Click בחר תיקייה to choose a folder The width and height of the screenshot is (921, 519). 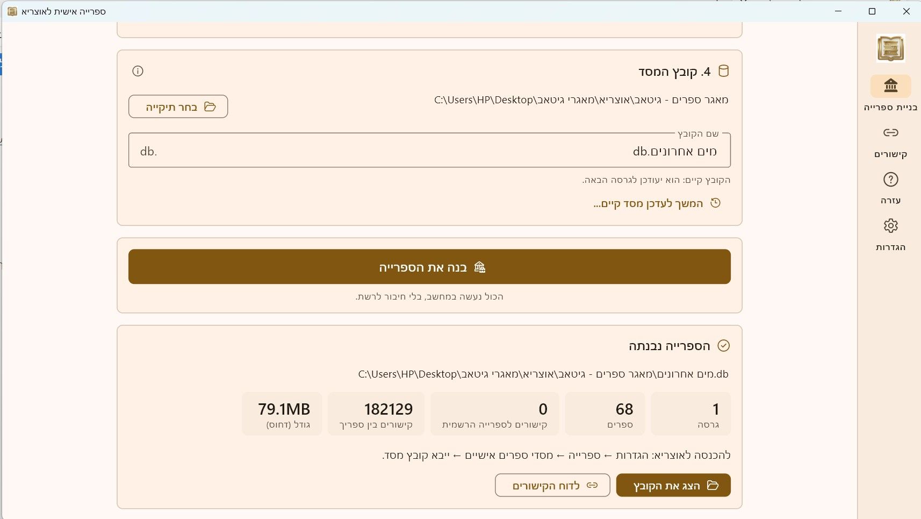click(178, 106)
